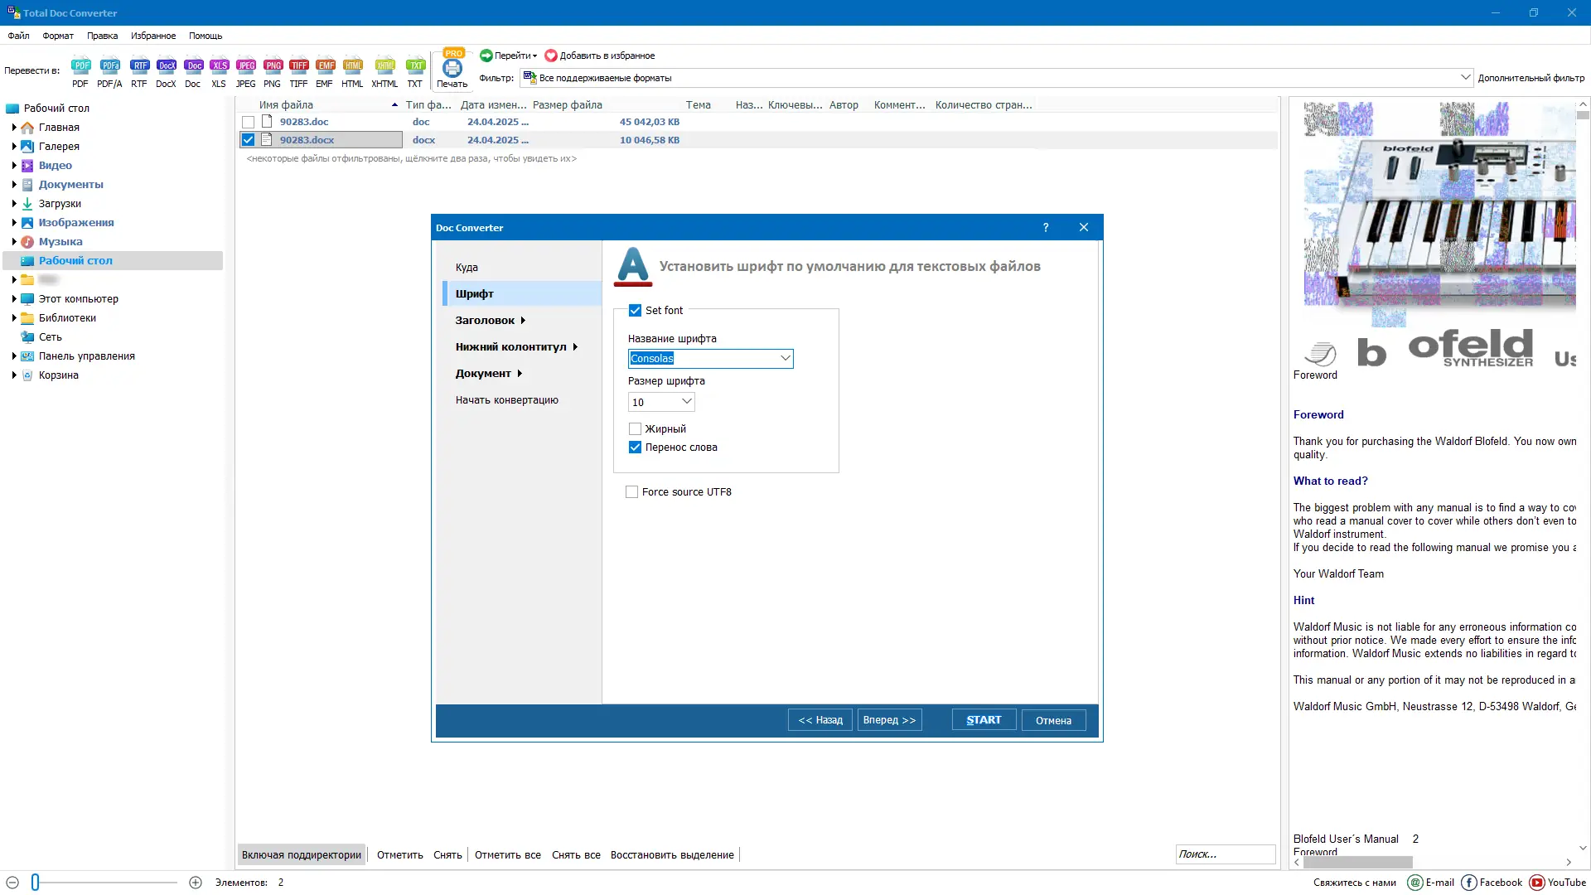
Task: Check the Force source UTF8 option
Action: 631,491
